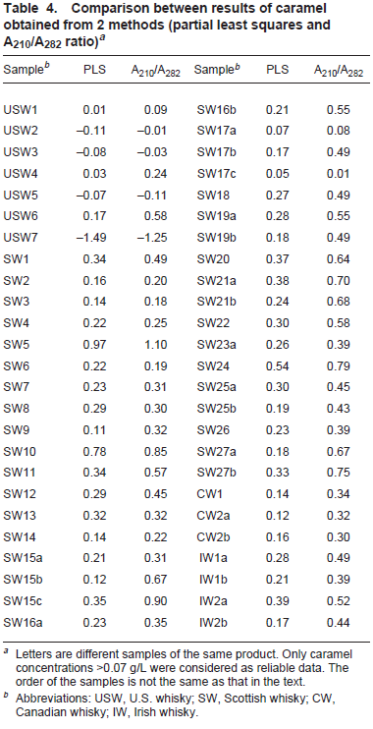Screen dimensions: 373x729
Task: Click the USW7 PLS value –1.49
Action: [91, 238]
